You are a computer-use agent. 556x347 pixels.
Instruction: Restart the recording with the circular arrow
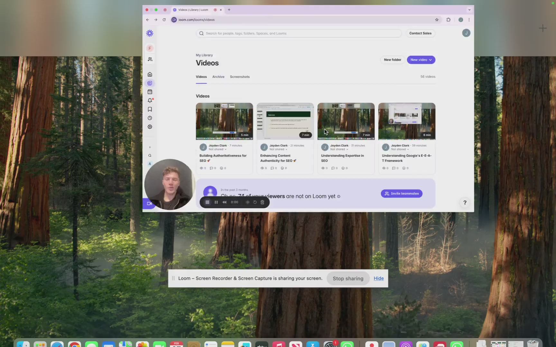[255, 202]
